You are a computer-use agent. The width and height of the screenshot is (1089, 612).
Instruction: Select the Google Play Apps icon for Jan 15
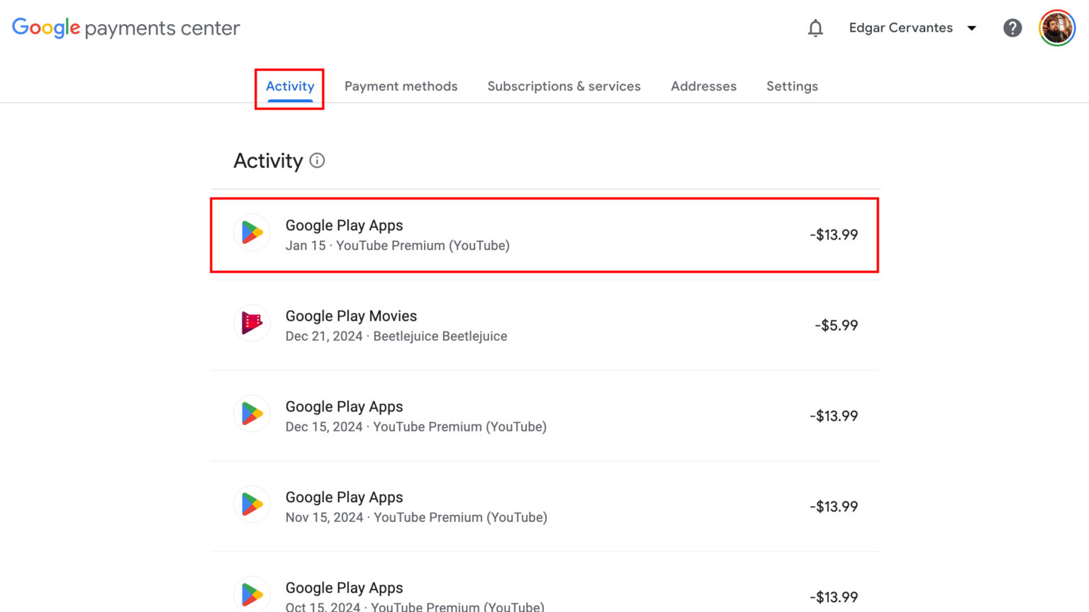coord(252,232)
